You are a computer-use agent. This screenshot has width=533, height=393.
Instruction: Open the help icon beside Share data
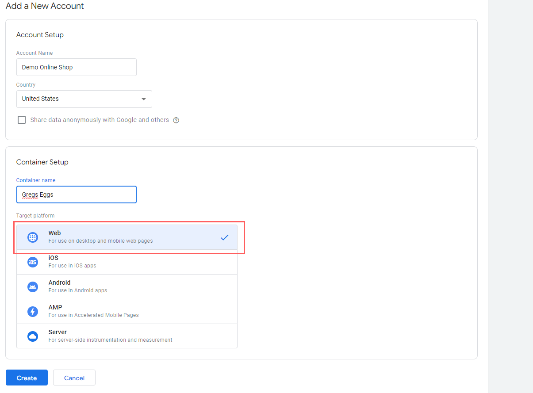coord(176,120)
